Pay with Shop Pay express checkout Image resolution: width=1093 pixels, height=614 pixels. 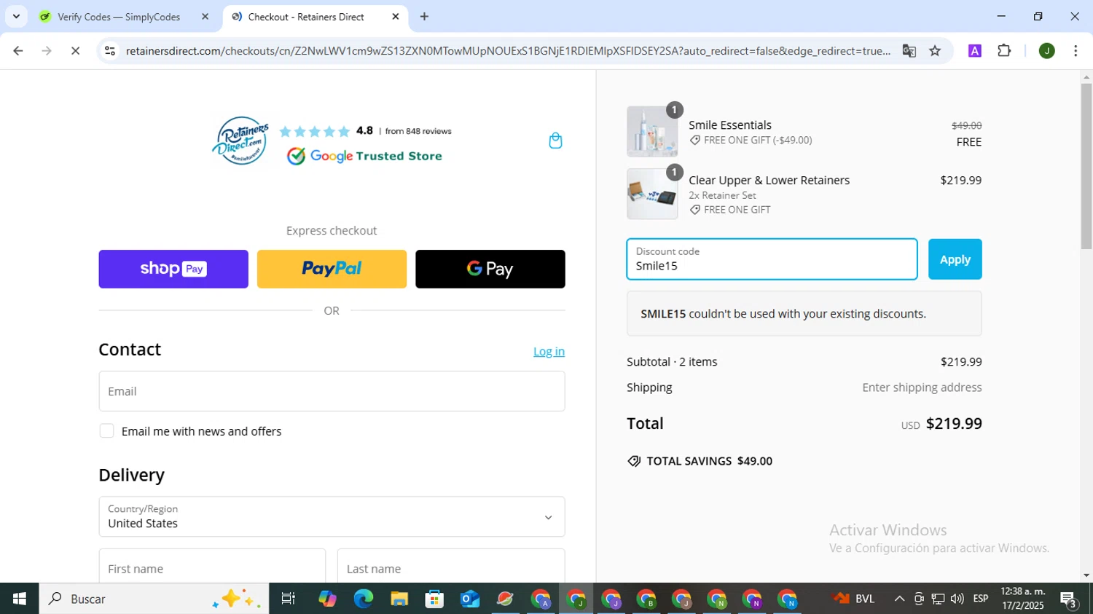click(x=173, y=269)
